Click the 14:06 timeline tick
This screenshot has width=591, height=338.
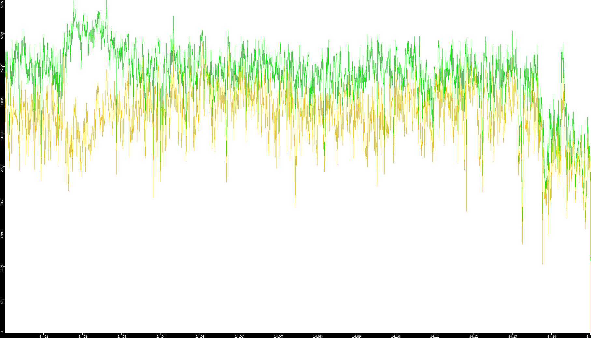(x=239, y=336)
